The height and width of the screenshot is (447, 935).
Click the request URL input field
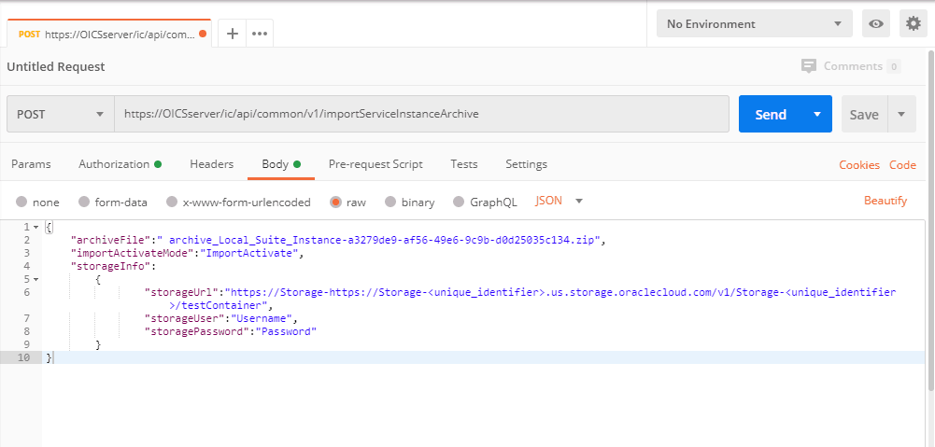coord(421,114)
